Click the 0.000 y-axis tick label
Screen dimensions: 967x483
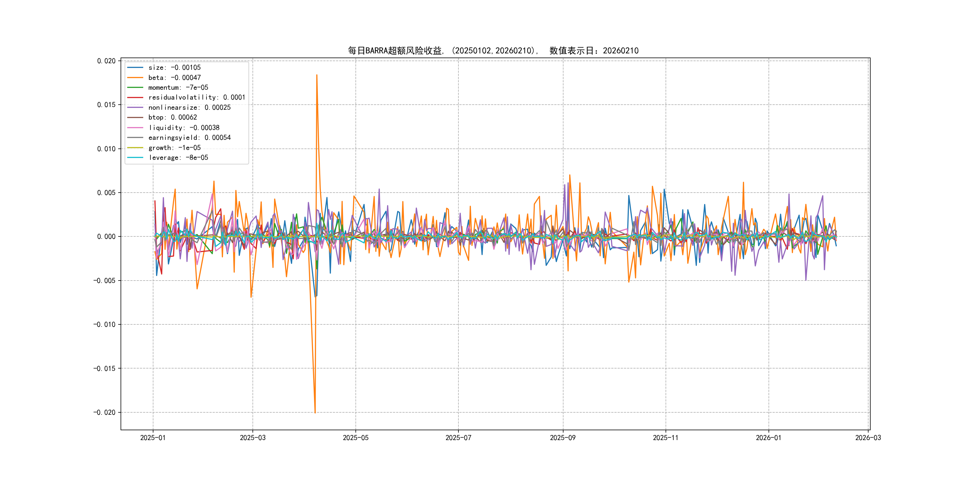coord(106,237)
